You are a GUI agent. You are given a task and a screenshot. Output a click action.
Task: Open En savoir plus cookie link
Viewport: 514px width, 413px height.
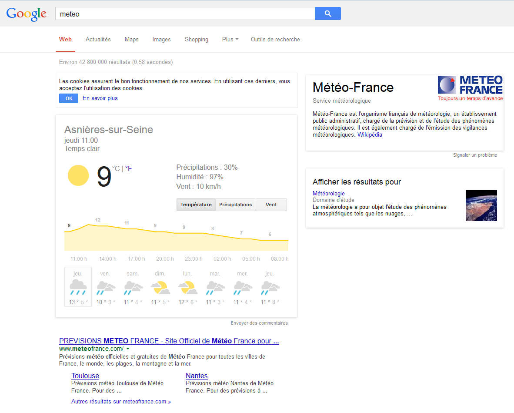click(x=100, y=98)
